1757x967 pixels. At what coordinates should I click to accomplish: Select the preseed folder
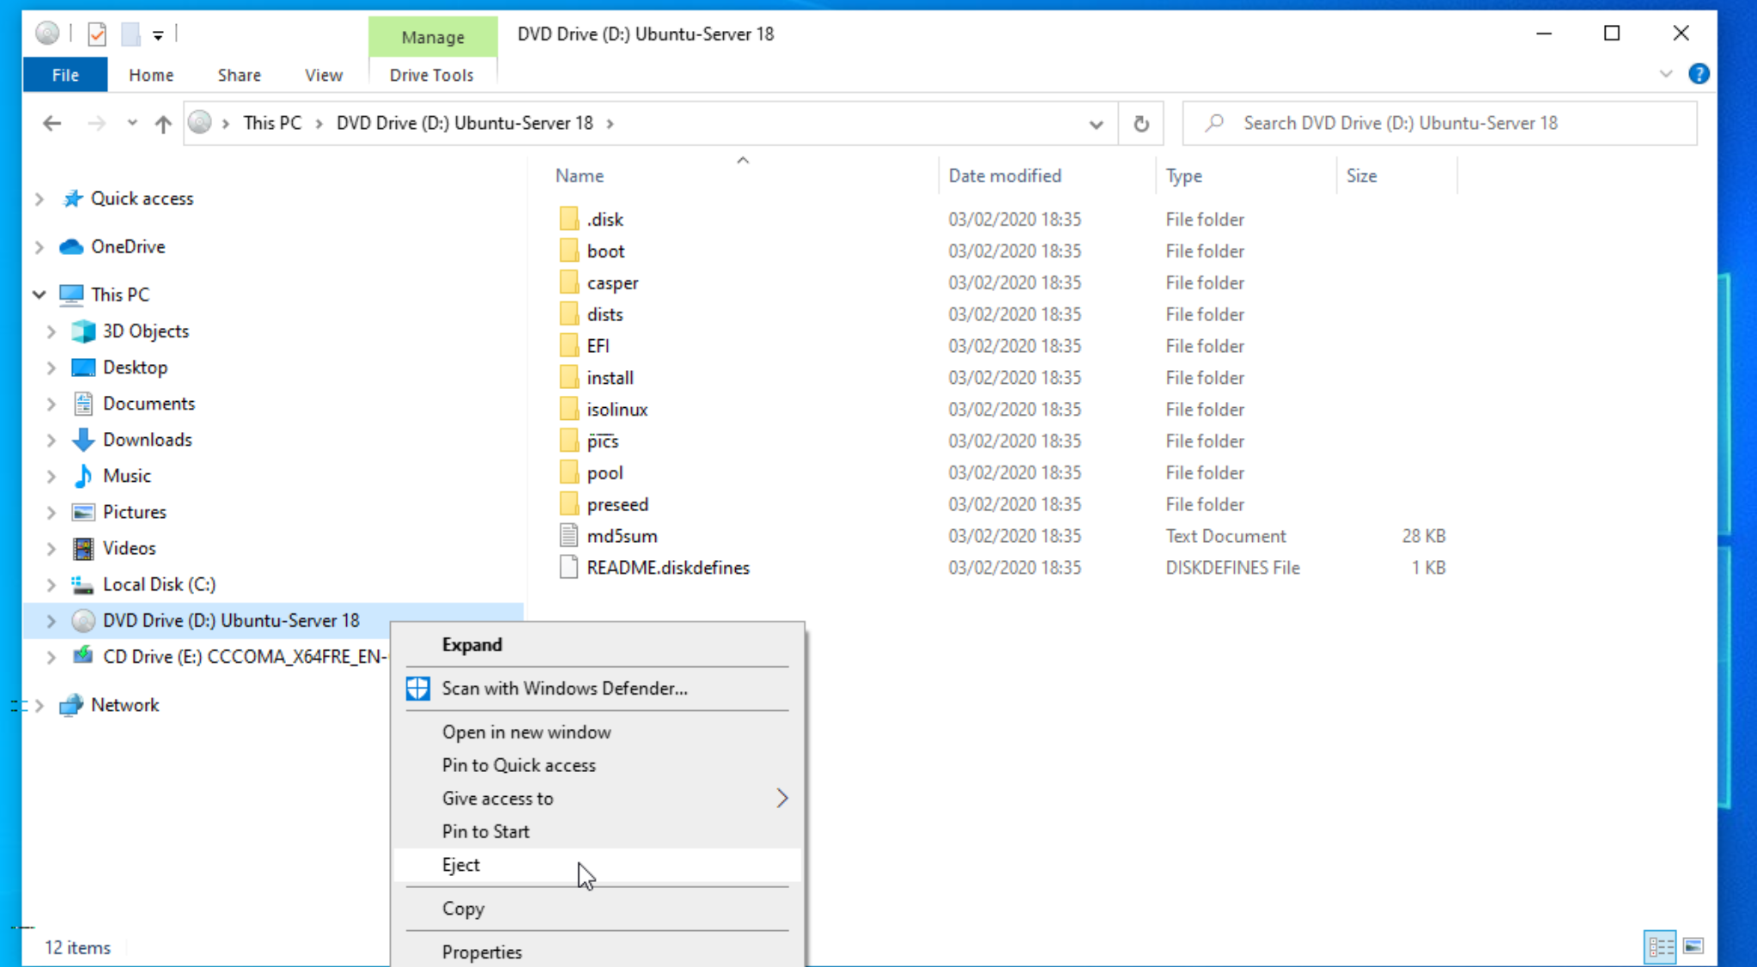pyautogui.click(x=617, y=505)
